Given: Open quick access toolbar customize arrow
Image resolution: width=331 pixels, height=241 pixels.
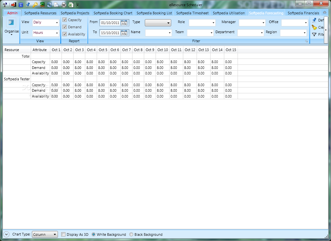Looking at the screenshot, I should [x=77, y=5].
